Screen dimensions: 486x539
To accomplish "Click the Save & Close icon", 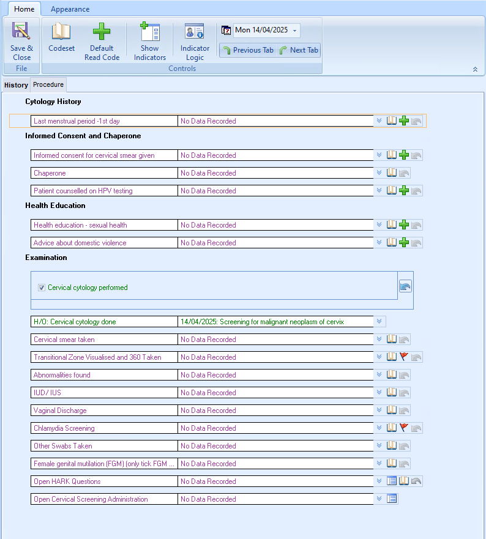I will [21, 31].
